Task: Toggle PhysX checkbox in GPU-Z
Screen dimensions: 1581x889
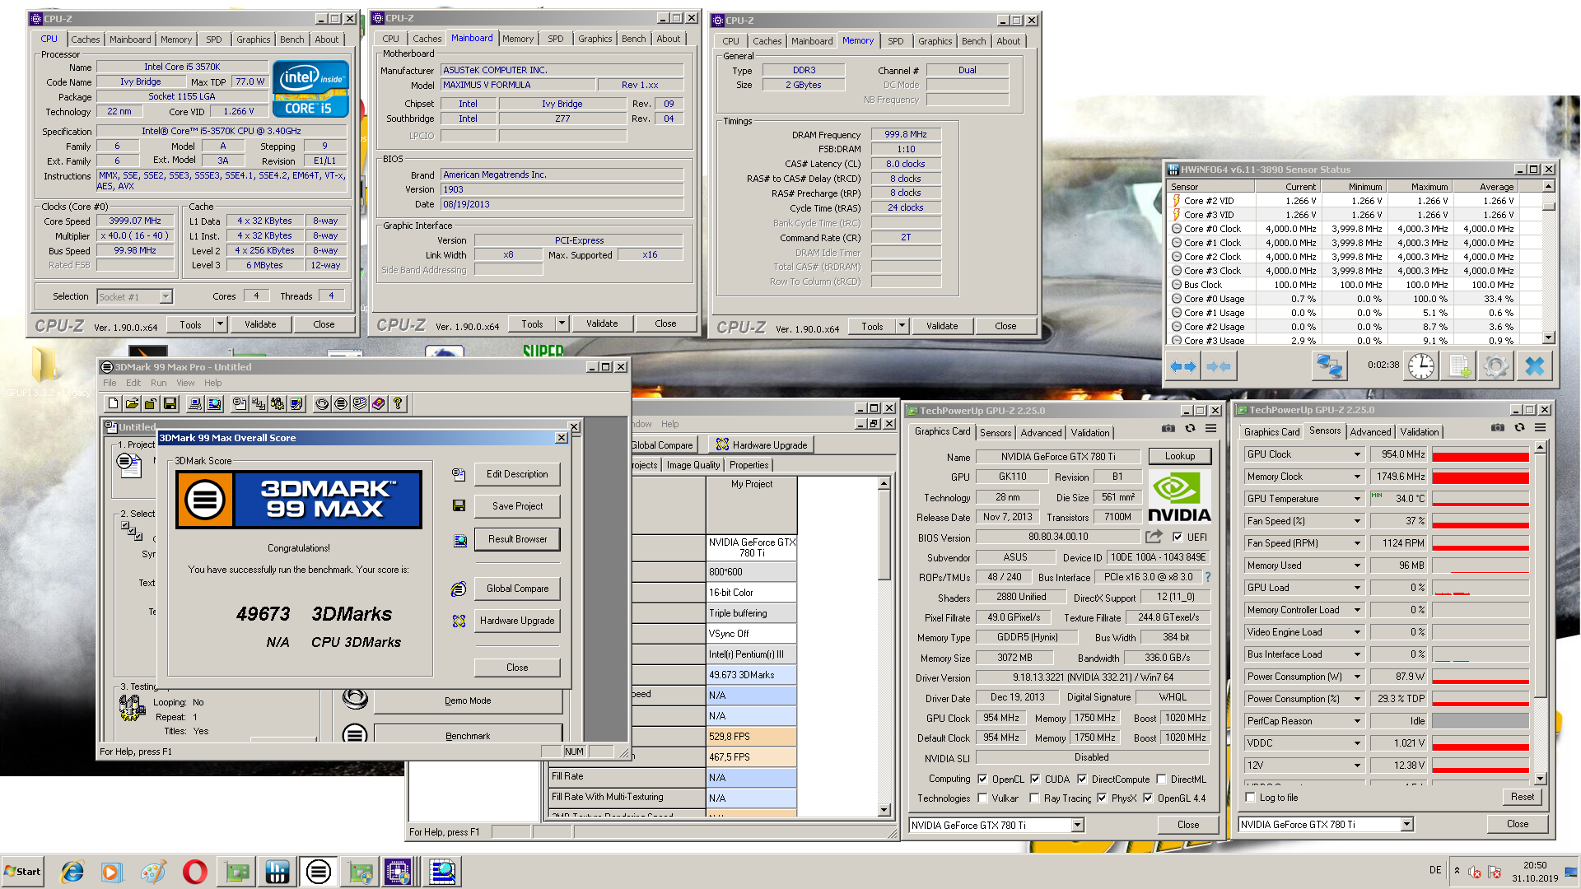Action: tap(1102, 798)
